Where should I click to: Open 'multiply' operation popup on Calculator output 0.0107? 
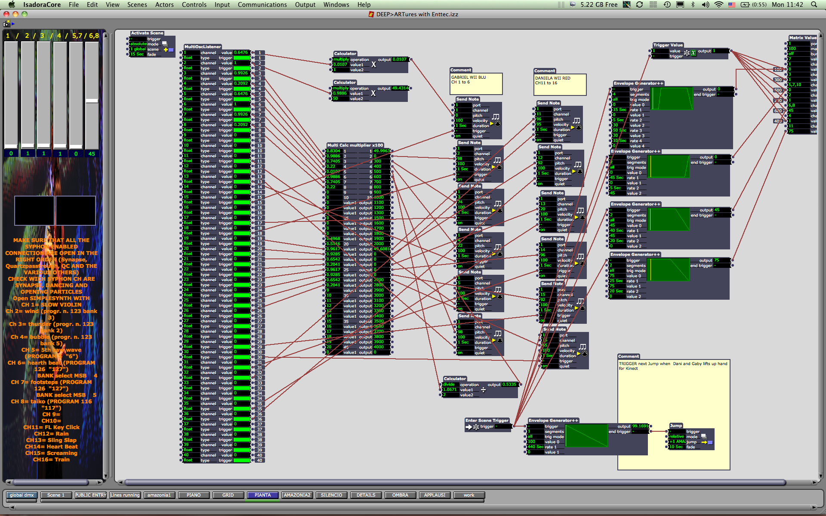[341, 60]
